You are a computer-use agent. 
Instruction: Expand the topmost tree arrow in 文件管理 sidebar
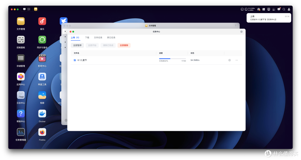[65, 31]
